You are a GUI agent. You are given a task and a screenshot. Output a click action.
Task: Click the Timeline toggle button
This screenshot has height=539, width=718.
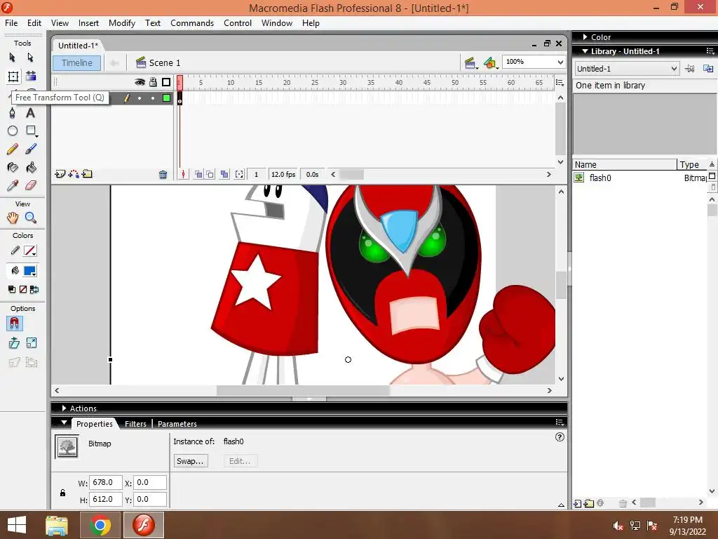click(76, 63)
